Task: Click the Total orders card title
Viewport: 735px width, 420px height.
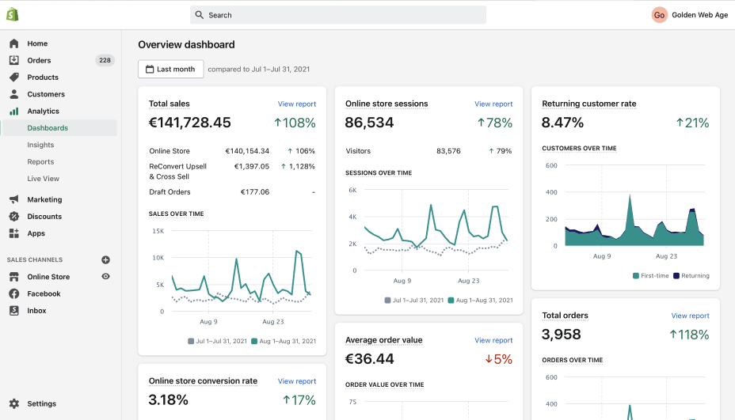Action: 565,315
